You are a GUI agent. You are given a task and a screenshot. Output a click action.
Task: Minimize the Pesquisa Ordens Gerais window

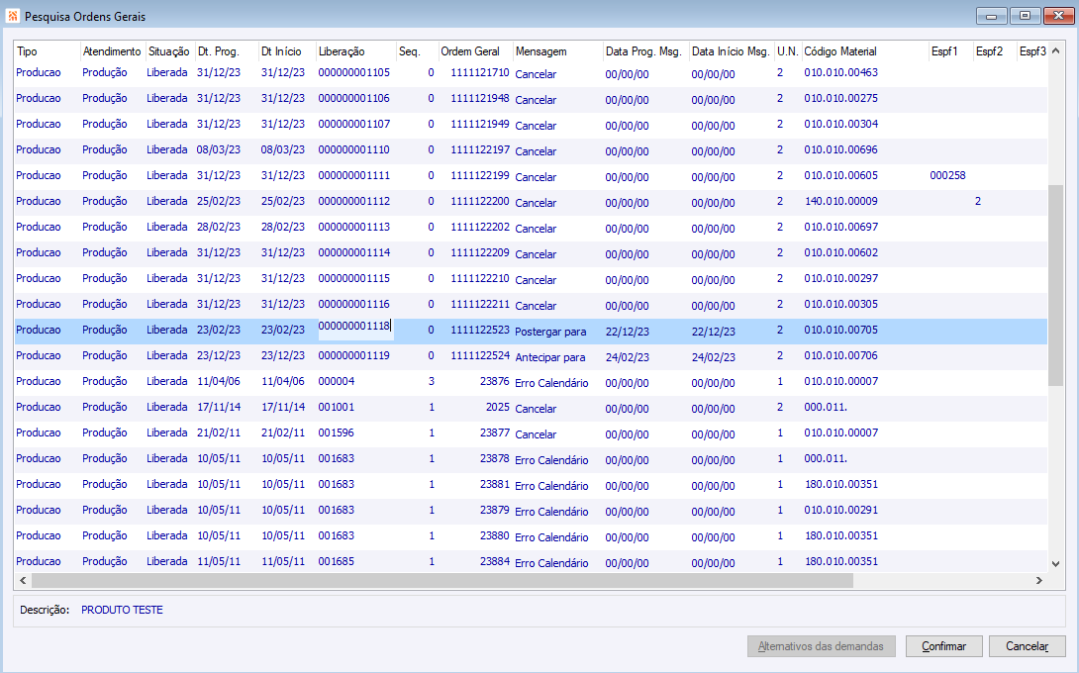992,16
